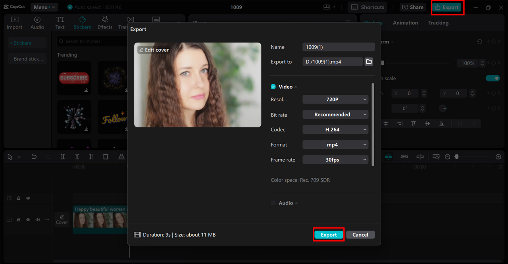Open the Import media tab
This screenshot has width=508, height=264.
[x=14, y=23]
